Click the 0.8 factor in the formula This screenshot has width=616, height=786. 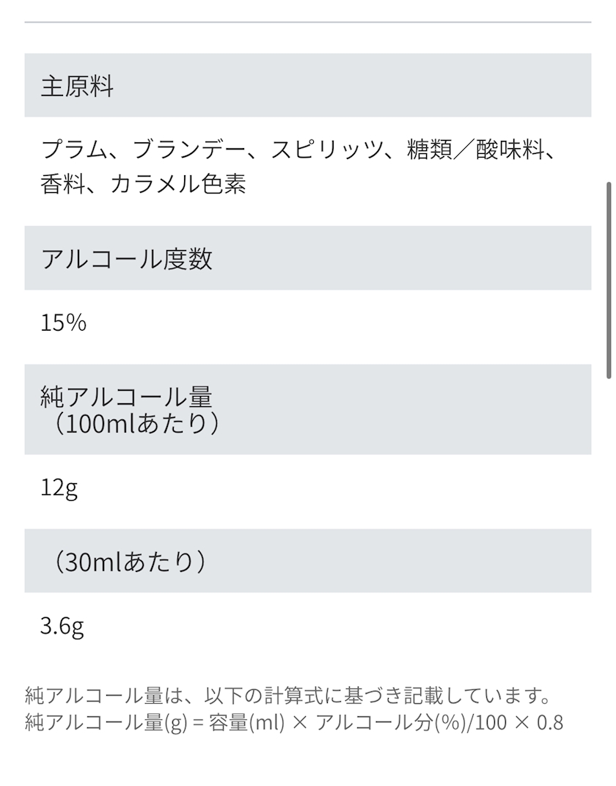click(549, 722)
